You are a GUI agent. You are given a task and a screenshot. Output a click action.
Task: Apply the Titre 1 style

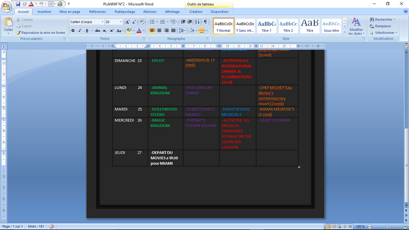(266, 26)
